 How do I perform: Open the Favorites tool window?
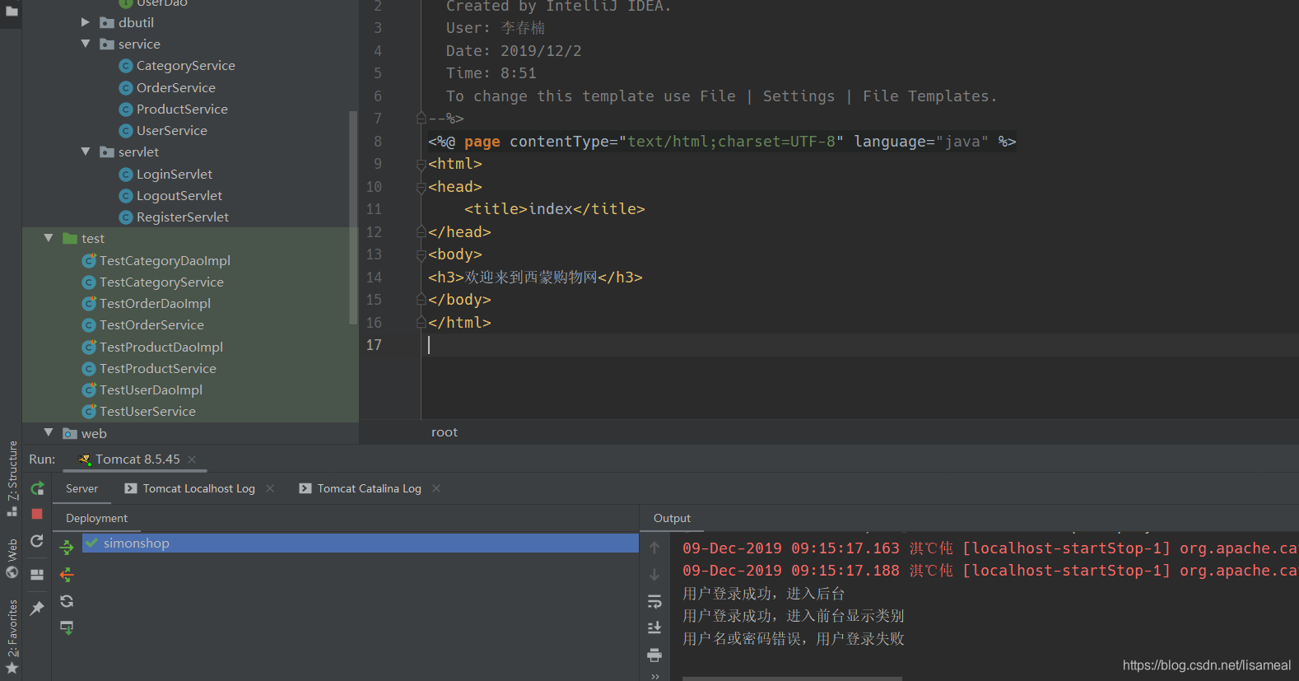point(12,637)
